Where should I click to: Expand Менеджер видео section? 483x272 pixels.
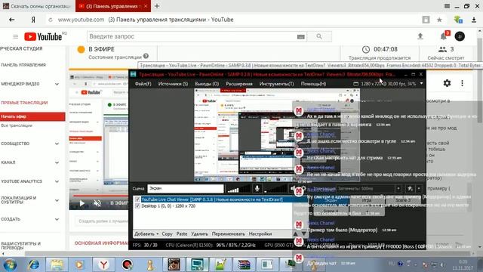[57, 84]
